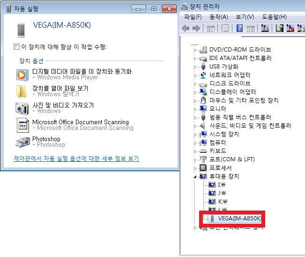This screenshot has height=257, width=305.
Task: Collapse 휴대용 장치 node
Action: 195,177
